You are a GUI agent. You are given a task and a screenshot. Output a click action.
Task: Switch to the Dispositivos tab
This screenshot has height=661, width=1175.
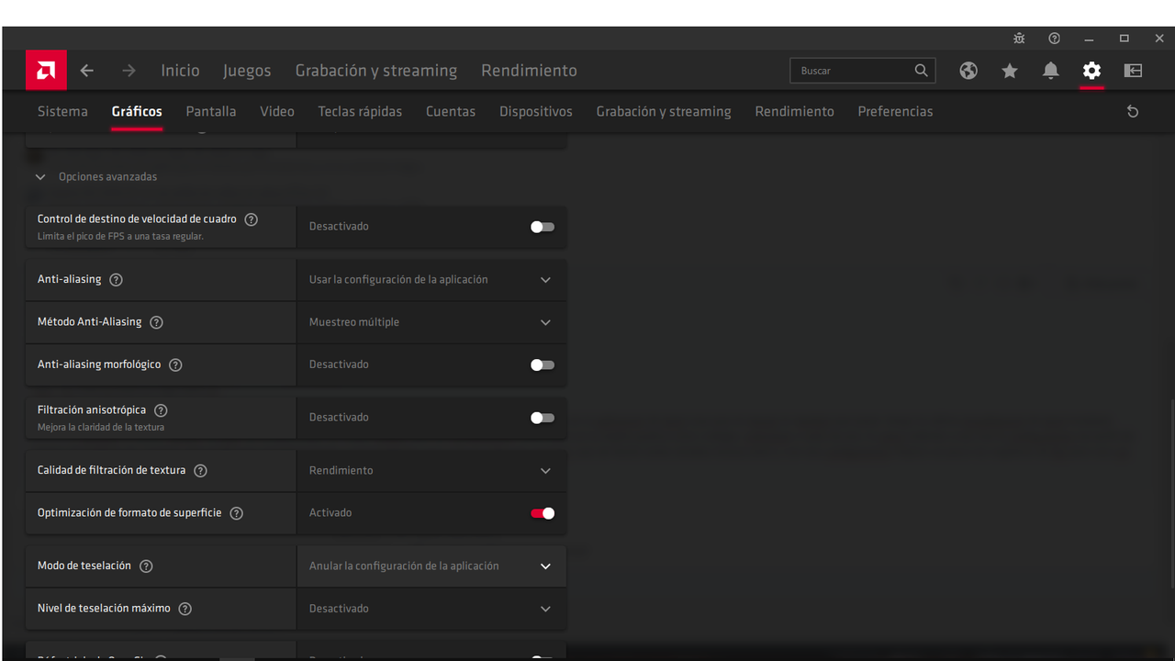point(536,111)
